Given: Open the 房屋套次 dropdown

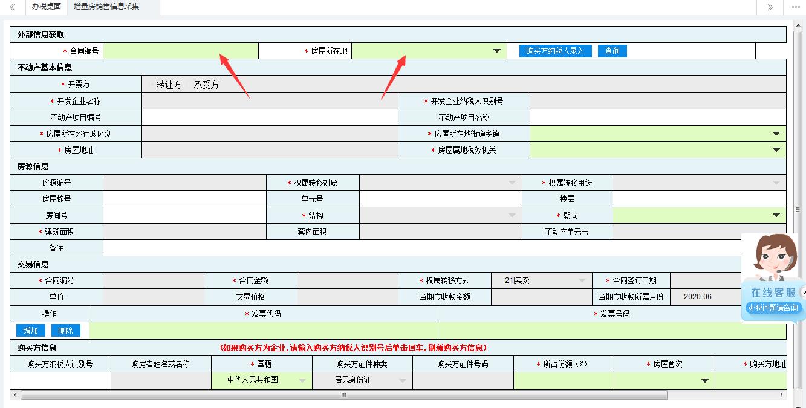Looking at the screenshot, I should pos(704,381).
